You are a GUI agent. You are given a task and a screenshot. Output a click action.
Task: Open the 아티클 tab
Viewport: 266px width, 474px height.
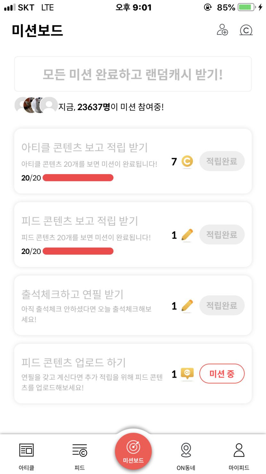tap(26, 456)
